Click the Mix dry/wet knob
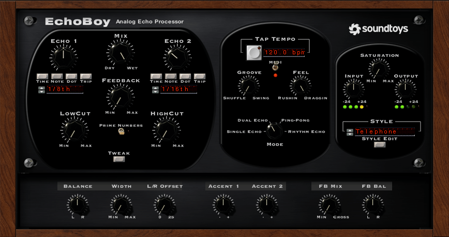Image resolution: width=449 pixels, height=237 pixels. click(x=119, y=53)
